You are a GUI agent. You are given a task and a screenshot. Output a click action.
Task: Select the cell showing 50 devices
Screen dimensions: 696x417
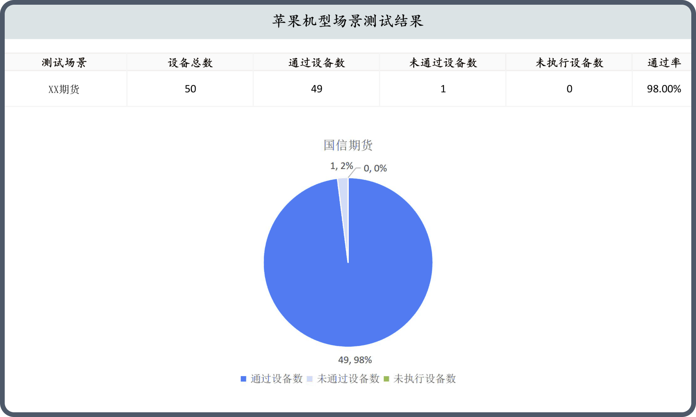pos(190,89)
